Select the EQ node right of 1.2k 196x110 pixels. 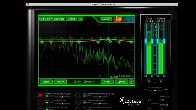(98, 42)
